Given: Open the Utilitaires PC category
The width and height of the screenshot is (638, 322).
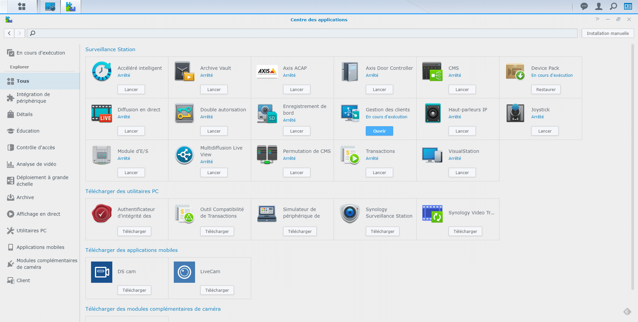Looking at the screenshot, I should tap(40, 231).
